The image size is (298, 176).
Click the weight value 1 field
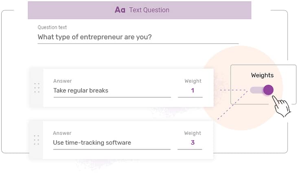point(193,90)
